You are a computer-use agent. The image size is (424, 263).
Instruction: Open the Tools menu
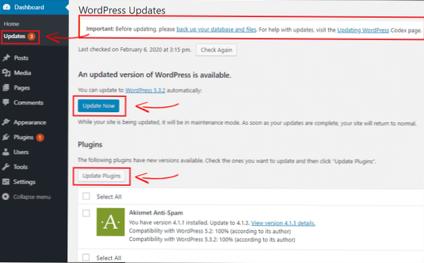point(21,167)
